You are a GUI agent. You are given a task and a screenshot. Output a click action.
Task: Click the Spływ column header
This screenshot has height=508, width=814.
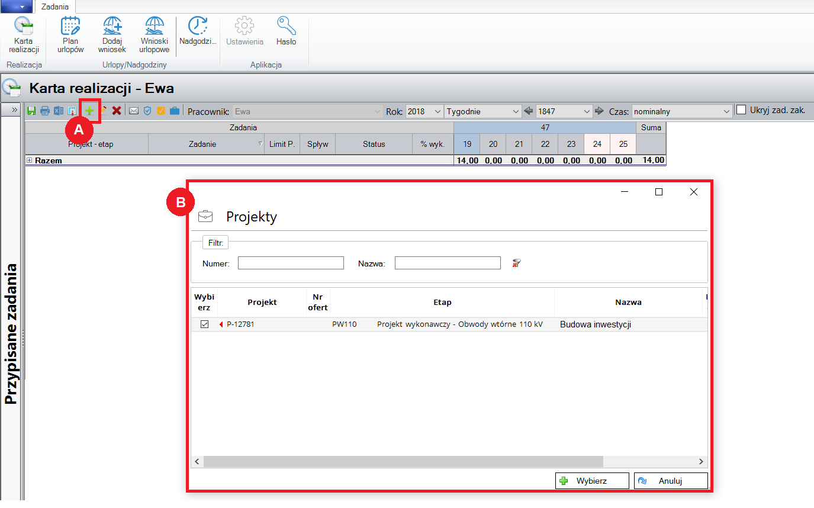tap(318, 144)
